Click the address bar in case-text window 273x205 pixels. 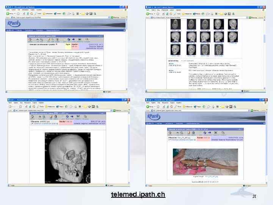[60, 17]
